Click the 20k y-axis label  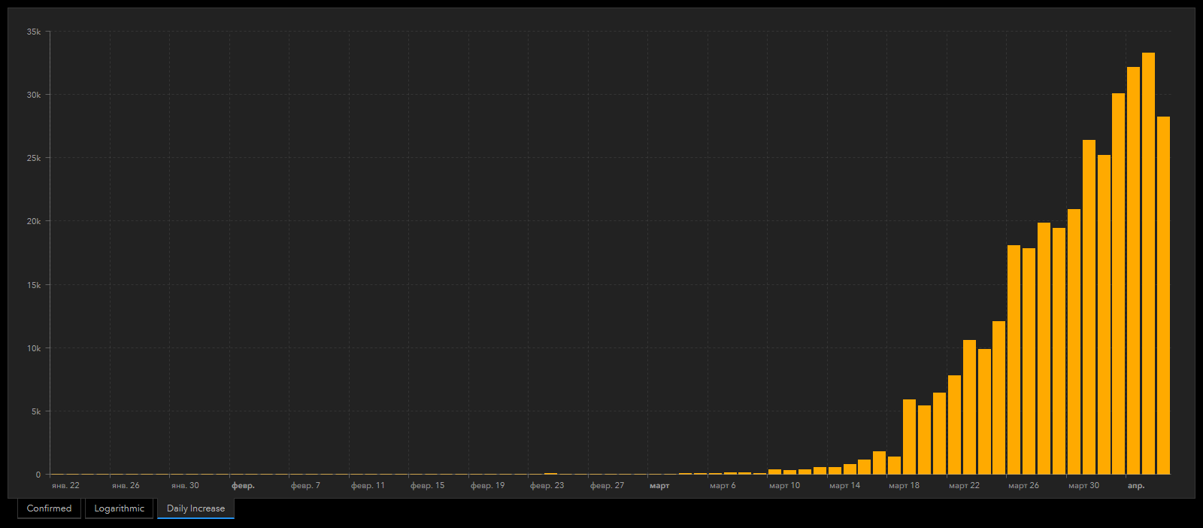pyautogui.click(x=34, y=221)
